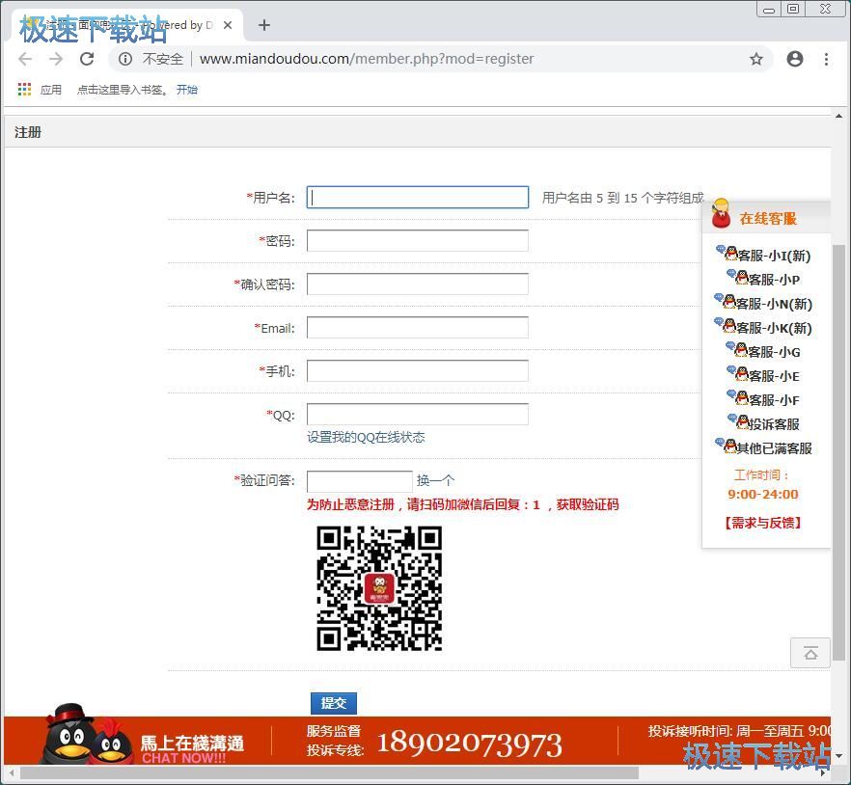The width and height of the screenshot is (851, 785).
Task: Open 设置我的QQ在线状态 link
Action: click(x=366, y=437)
